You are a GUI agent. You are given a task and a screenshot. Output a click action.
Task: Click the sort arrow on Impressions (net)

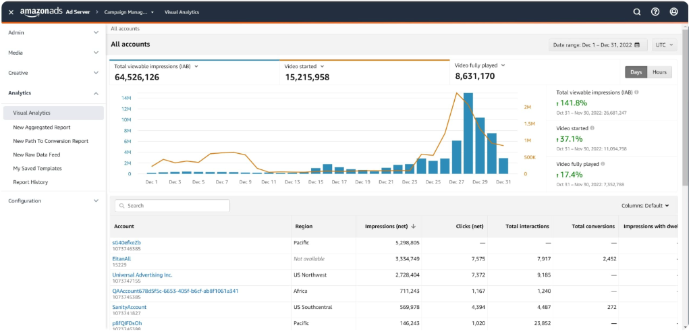pyautogui.click(x=414, y=226)
